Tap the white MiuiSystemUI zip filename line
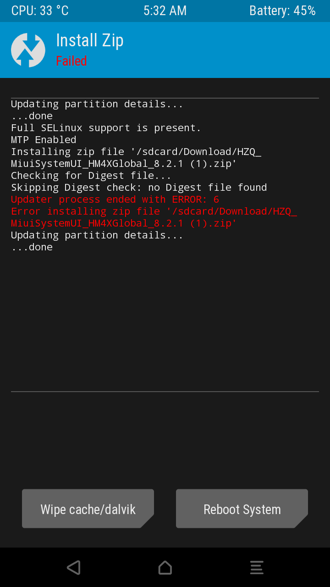The height and width of the screenshot is (587, 330). [124, 164]
